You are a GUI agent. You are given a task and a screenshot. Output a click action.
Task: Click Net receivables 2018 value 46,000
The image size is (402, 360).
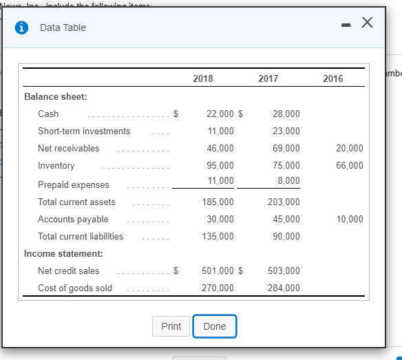[220, 148]
